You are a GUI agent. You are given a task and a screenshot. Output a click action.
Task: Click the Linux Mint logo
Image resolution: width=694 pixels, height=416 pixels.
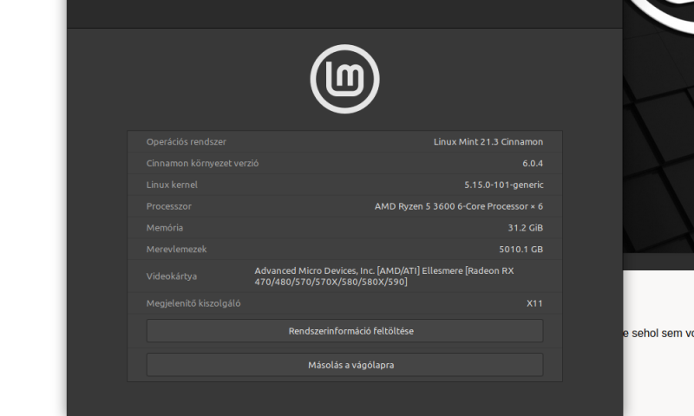(344, 79)
